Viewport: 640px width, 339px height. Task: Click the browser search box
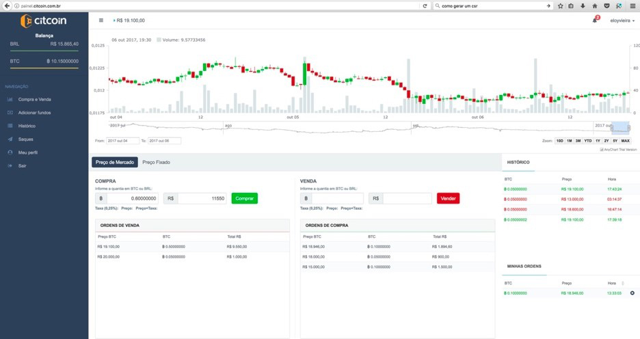click(492, 5)
